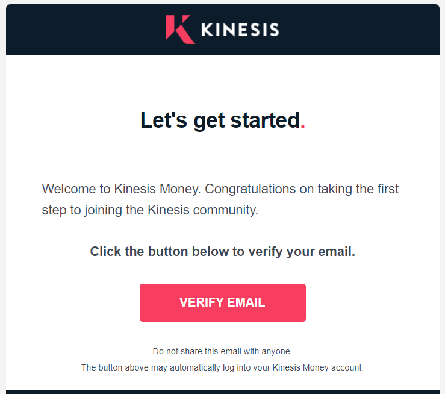Click the red Kinesis K logo icon
The height and width of the screenshot is (394, 445).
181,30
